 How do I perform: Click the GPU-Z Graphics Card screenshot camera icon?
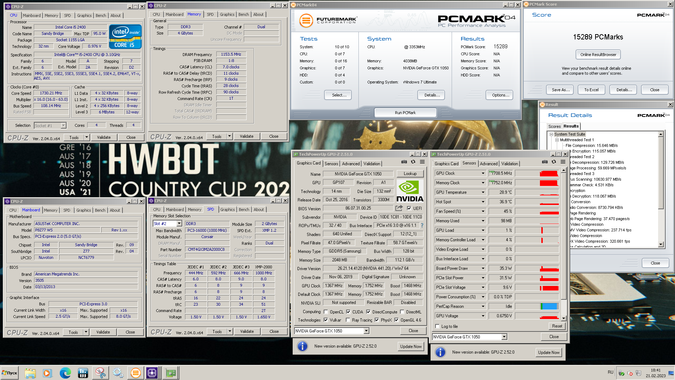[x=404, y=162]
